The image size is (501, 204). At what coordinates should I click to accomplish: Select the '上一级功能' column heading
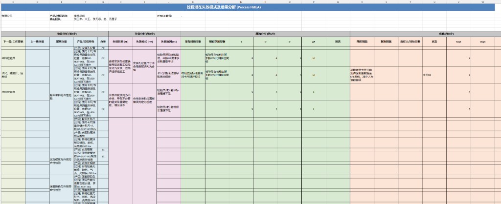click(x=37, y=42)
